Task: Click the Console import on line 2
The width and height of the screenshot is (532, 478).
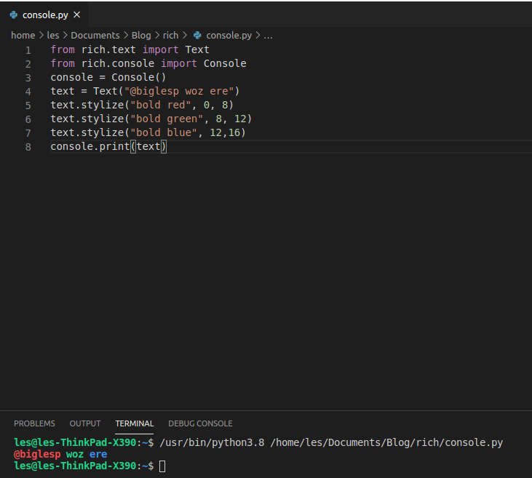Action: 225,63
